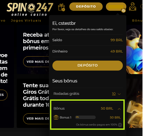Click VER MAIS button under Giros Grátis banner
The height and width of the screenshot is (136, 143).
[36, 119]
